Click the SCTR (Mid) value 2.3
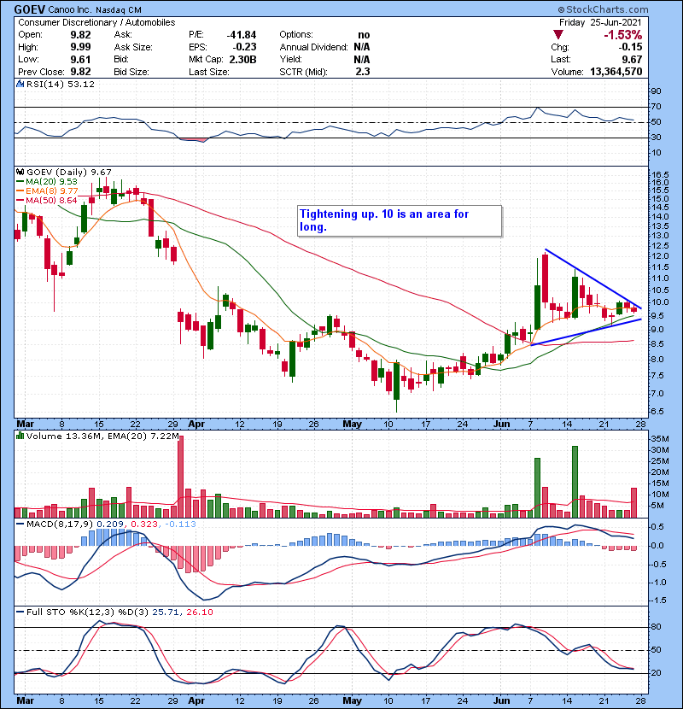 tap(363, 72)
